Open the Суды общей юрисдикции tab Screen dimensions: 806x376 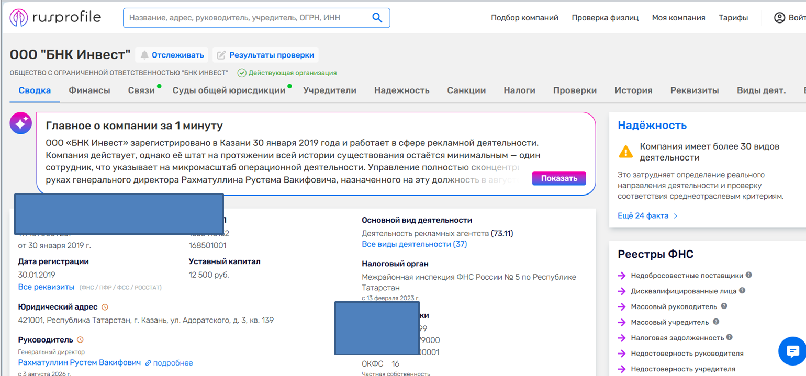(229, 90)
